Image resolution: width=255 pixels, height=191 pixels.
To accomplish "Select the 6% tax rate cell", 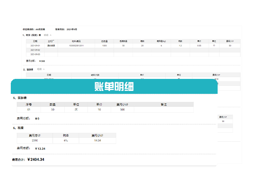I will (65, 140).
